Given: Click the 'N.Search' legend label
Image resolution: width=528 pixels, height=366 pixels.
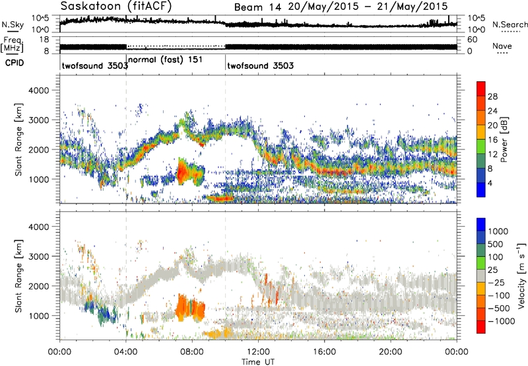Looking at the screenshot, I should tap(510, 24).
